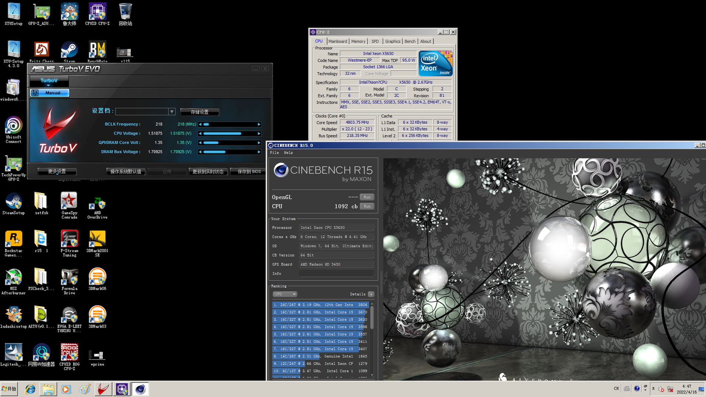Select the GameSpy Comrade desktop icon

tap(69, 205)
